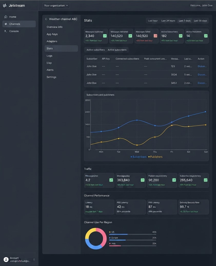Toggle Subscribers series in chart legend

(138, 157)
